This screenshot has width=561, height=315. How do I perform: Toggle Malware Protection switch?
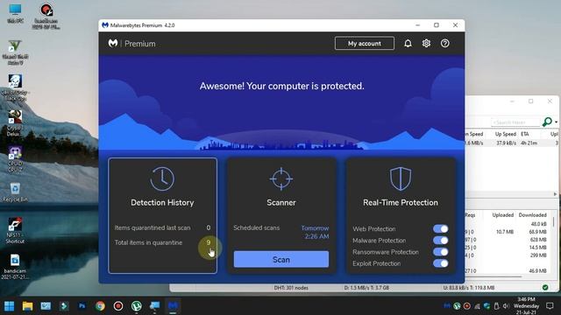[440, 241]
